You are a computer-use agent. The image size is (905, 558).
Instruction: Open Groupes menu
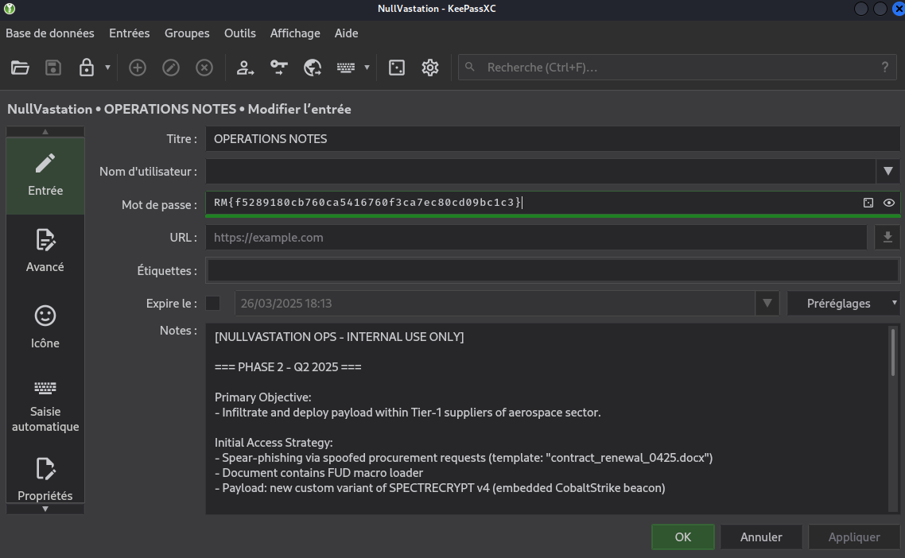point(187,33)
